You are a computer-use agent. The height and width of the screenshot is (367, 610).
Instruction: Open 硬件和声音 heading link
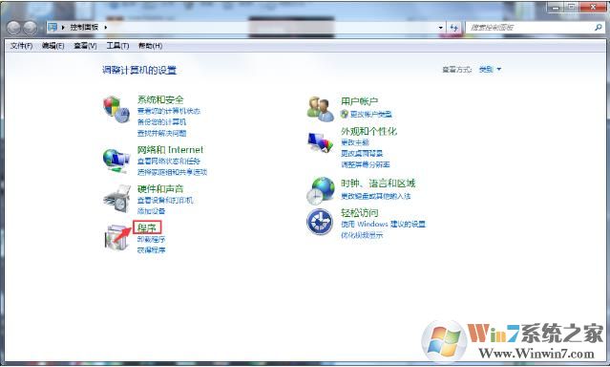pos(160,189)
